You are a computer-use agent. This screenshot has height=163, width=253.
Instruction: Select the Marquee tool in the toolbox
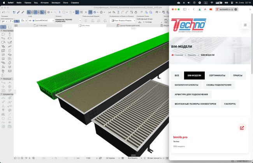[x=10, y=27]
